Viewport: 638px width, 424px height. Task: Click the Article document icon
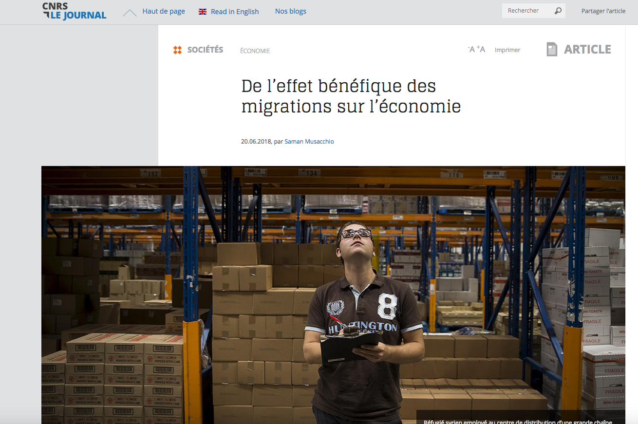coord(552,49)
